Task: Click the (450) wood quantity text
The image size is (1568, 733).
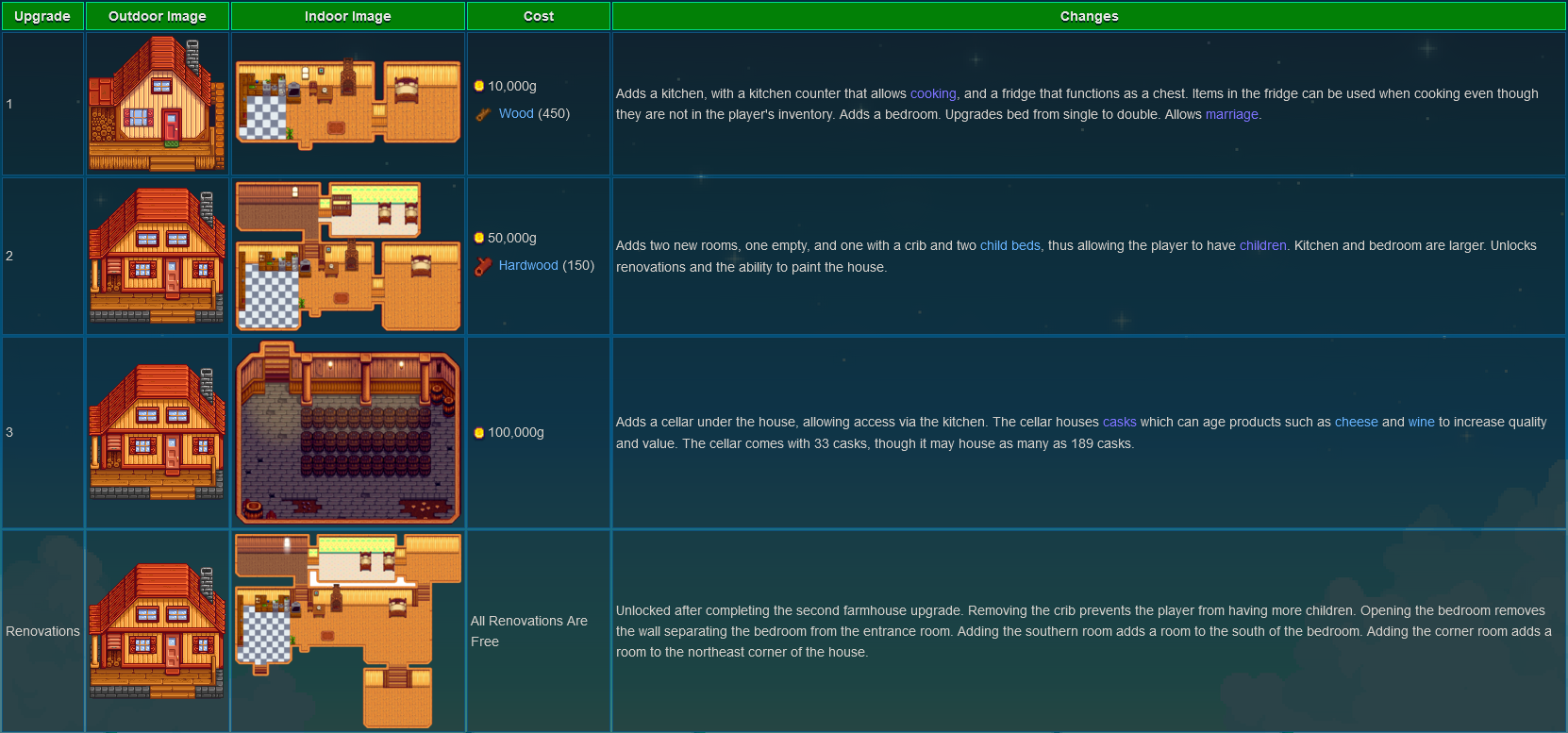Action: 554,113
